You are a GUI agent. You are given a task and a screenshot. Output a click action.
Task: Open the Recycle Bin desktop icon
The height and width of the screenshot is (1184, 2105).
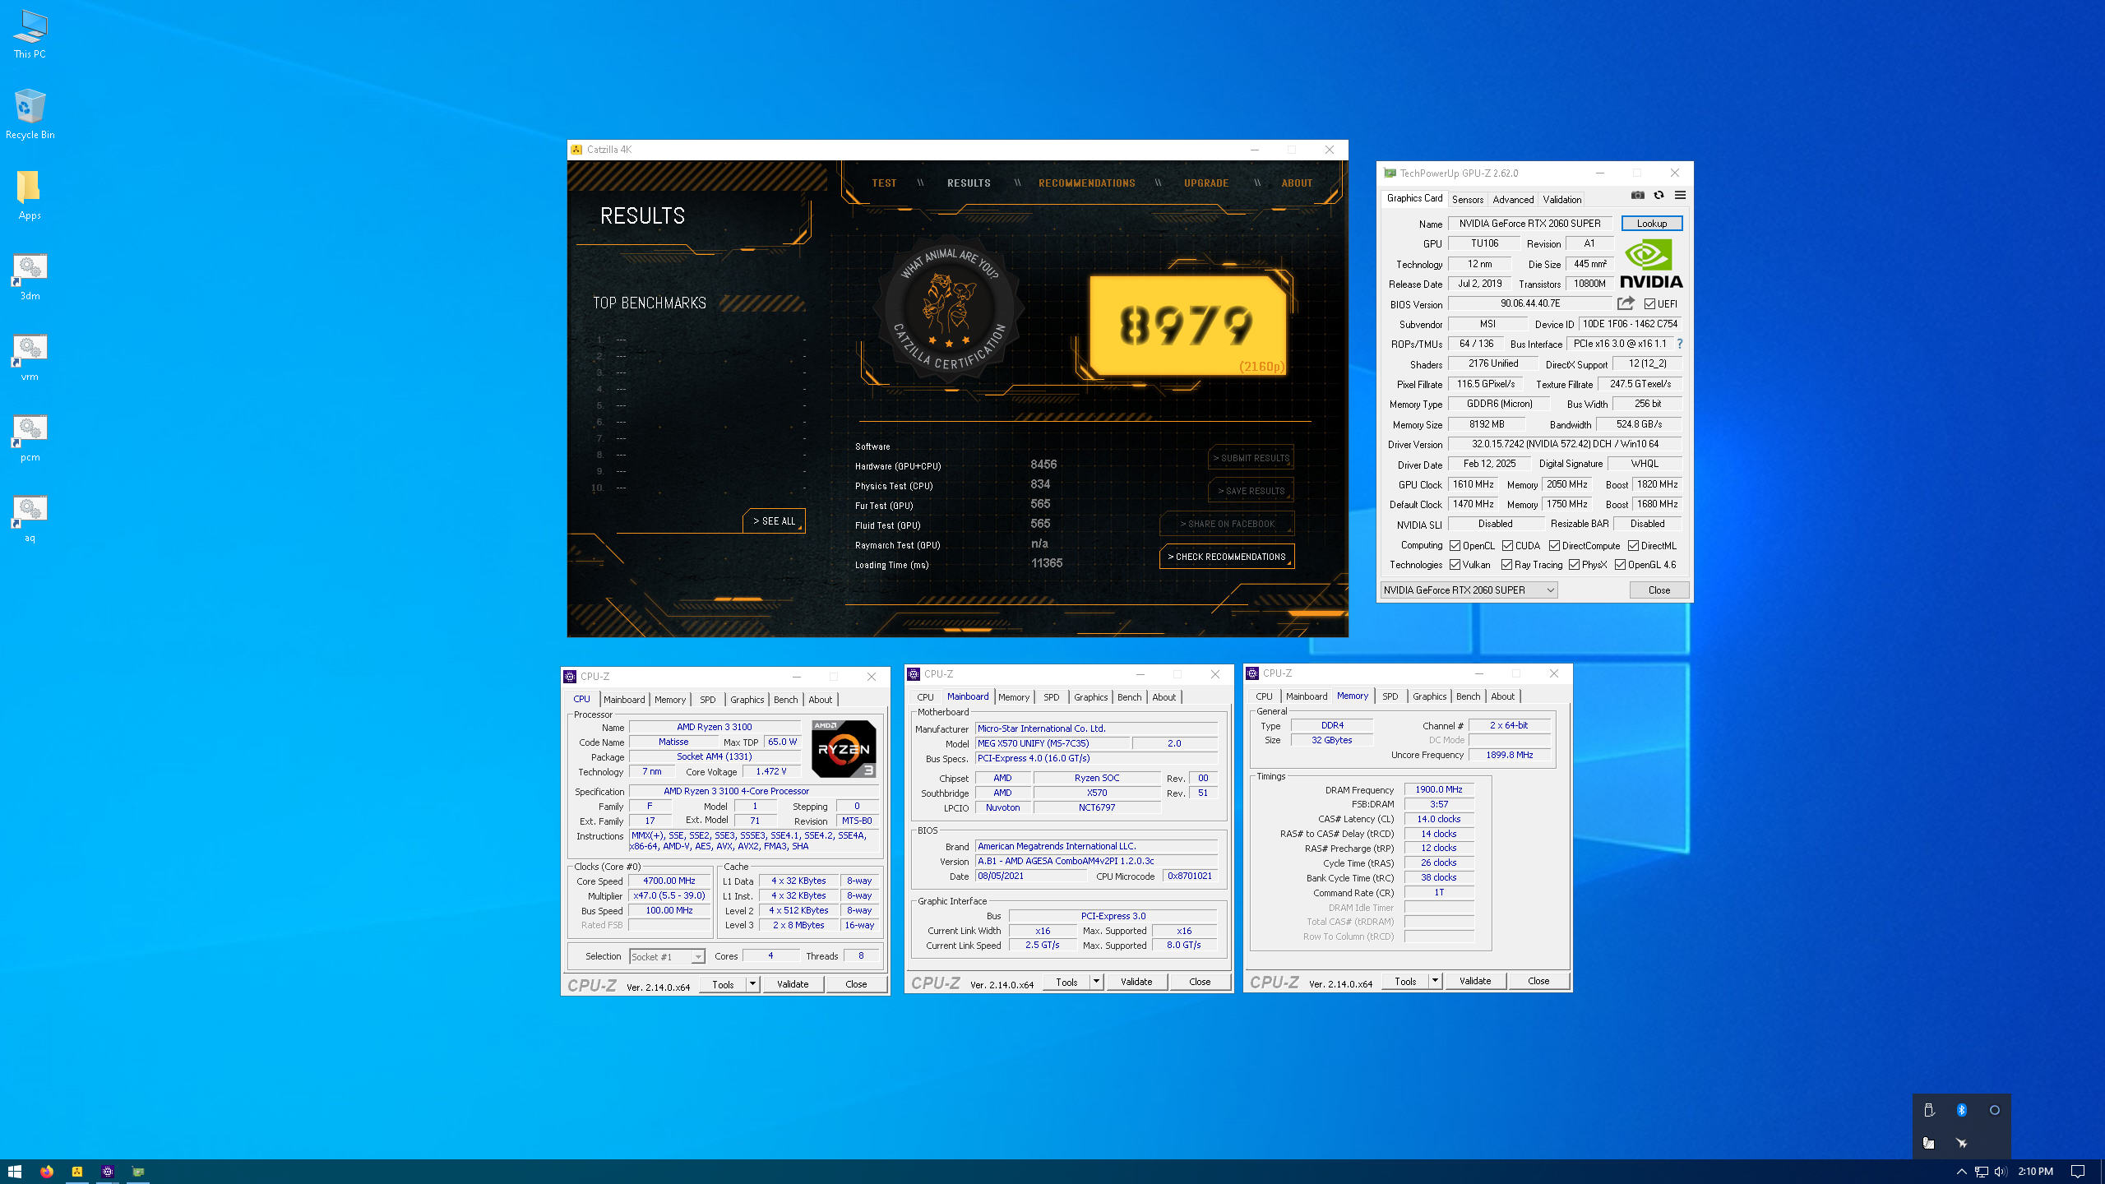coord(30,114)
